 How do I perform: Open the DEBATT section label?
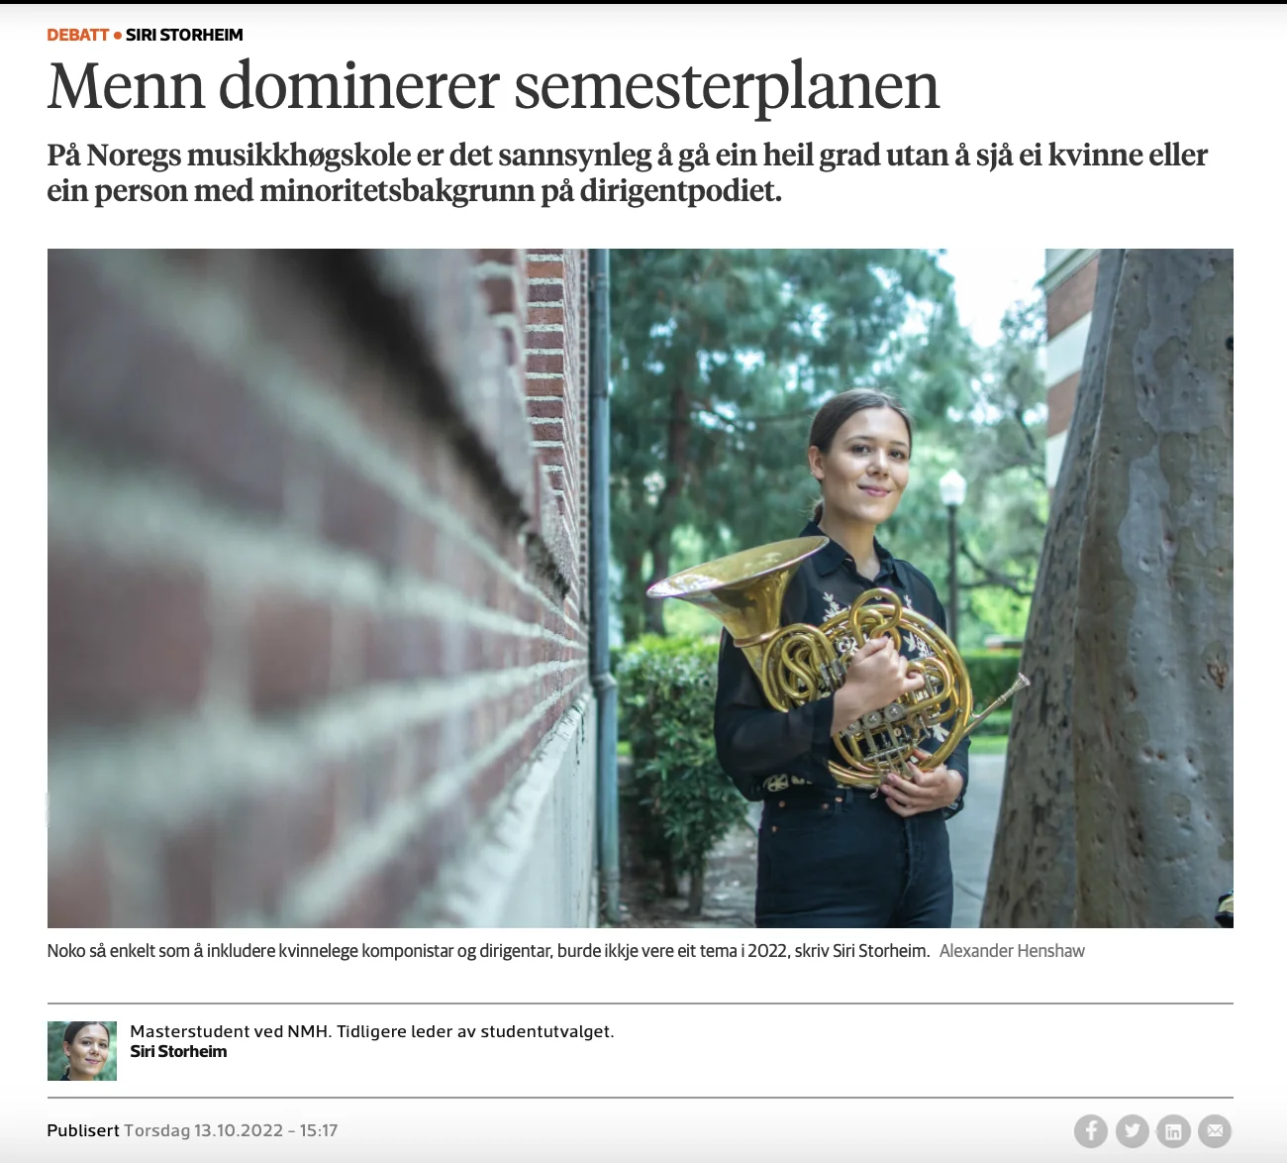[77, 35]
